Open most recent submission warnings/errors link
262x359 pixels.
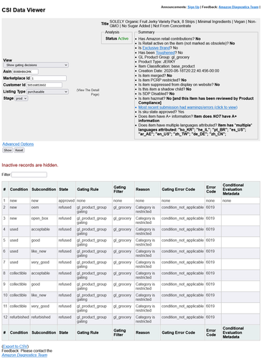[188, 107]
